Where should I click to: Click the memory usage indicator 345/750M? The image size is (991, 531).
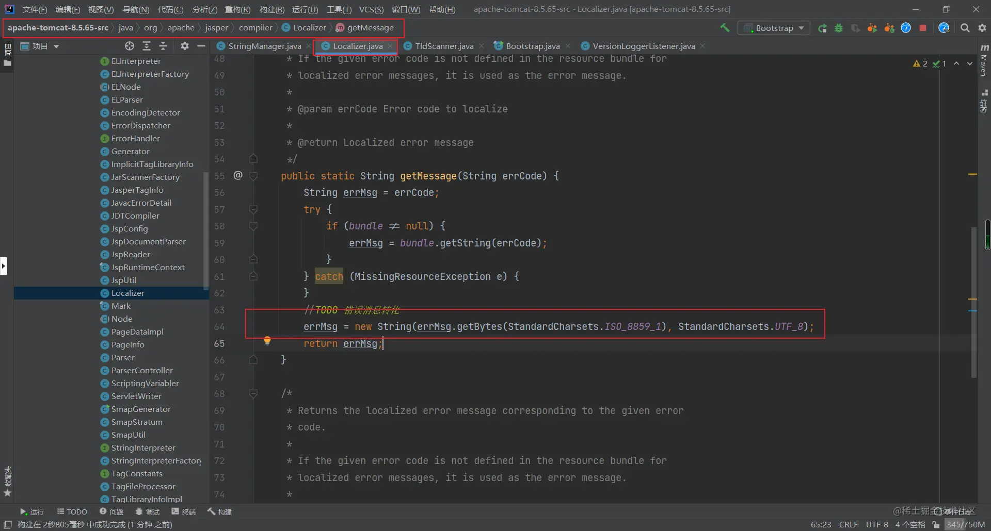pos(965,525)
